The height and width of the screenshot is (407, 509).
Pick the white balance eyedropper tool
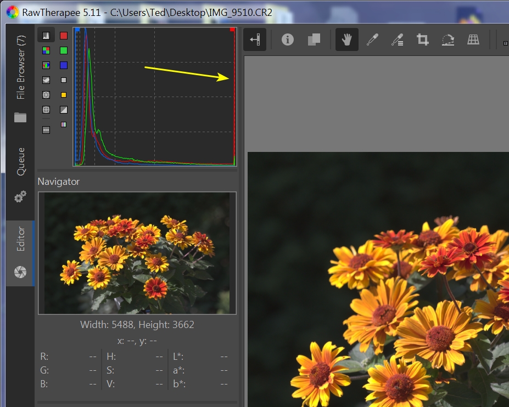[x=372, y=39]
